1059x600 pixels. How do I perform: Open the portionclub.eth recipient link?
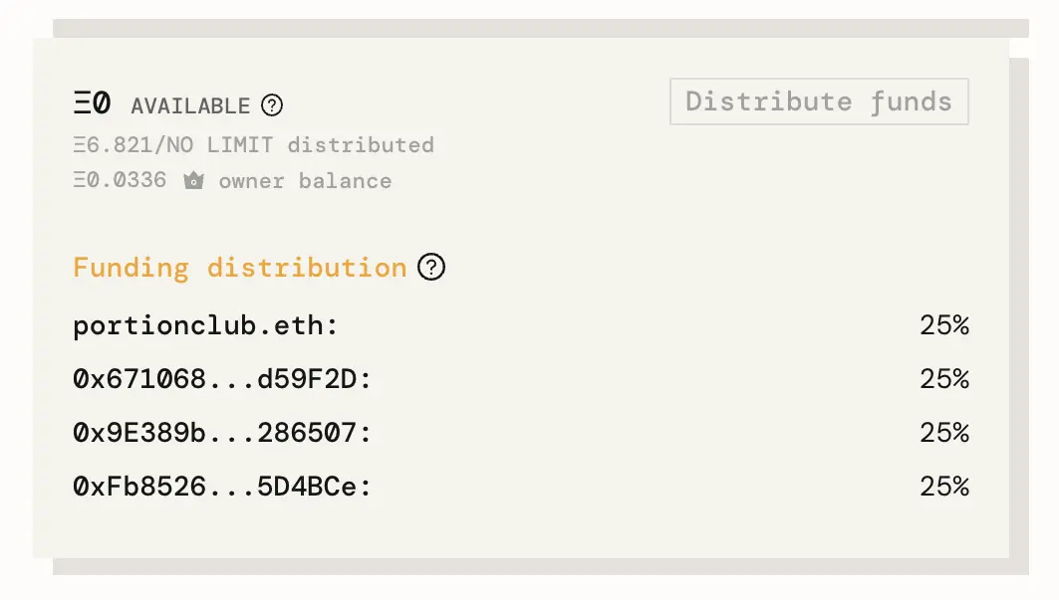click(x=199, y=326)
